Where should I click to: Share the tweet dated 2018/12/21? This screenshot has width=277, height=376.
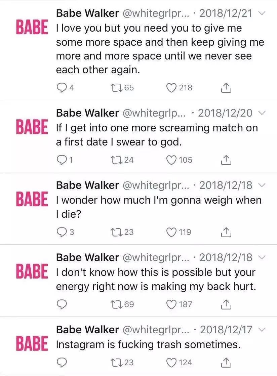tap(226, 88)
